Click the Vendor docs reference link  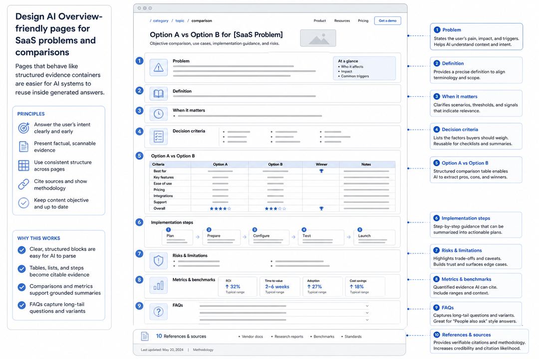(x=252, y=337)
